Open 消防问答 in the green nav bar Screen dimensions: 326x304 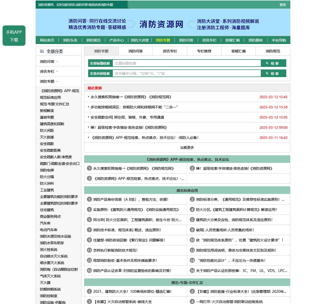pyautogui.click(x=186, y=40)
